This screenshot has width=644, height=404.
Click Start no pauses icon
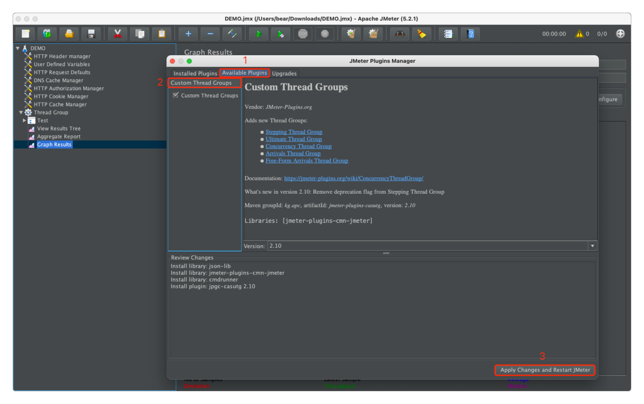281,34
